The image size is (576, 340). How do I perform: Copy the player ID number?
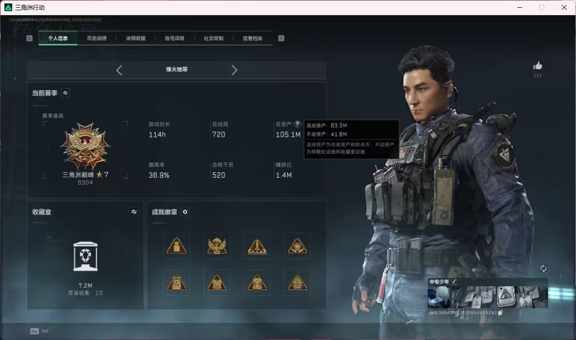pyautogui.click(x=500, y=313)
